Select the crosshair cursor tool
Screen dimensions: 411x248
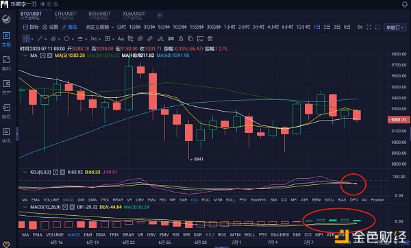27,39
